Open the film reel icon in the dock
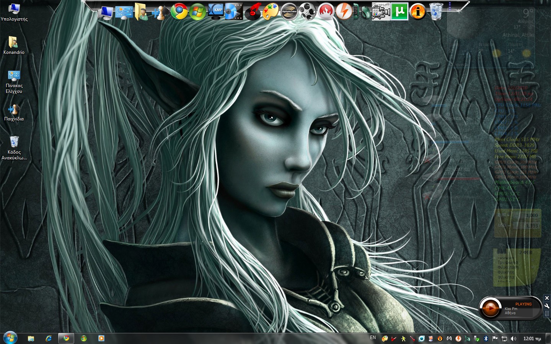The height and width of the screenshot is (344, 551). click(307, 11)
